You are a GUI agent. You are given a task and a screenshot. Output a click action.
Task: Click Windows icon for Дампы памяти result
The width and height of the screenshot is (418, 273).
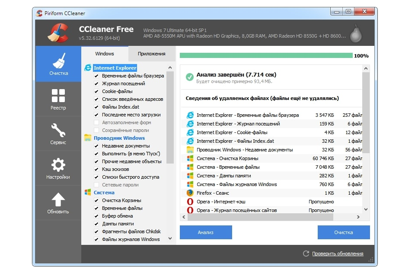click(190, 176)
